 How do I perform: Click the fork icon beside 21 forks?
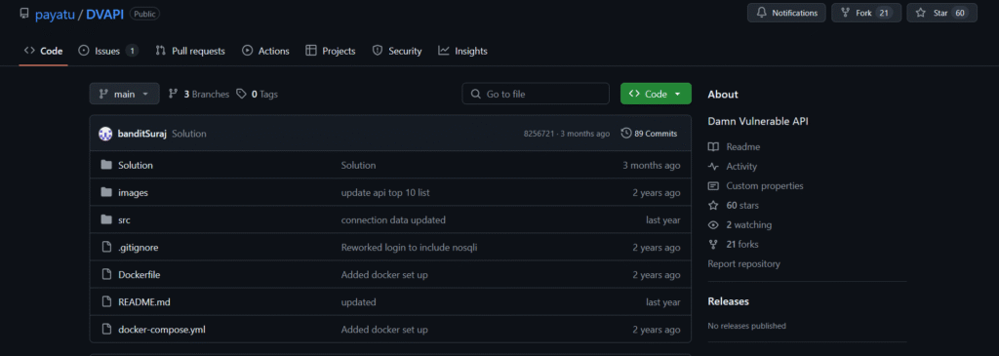[x=713, y=244]
